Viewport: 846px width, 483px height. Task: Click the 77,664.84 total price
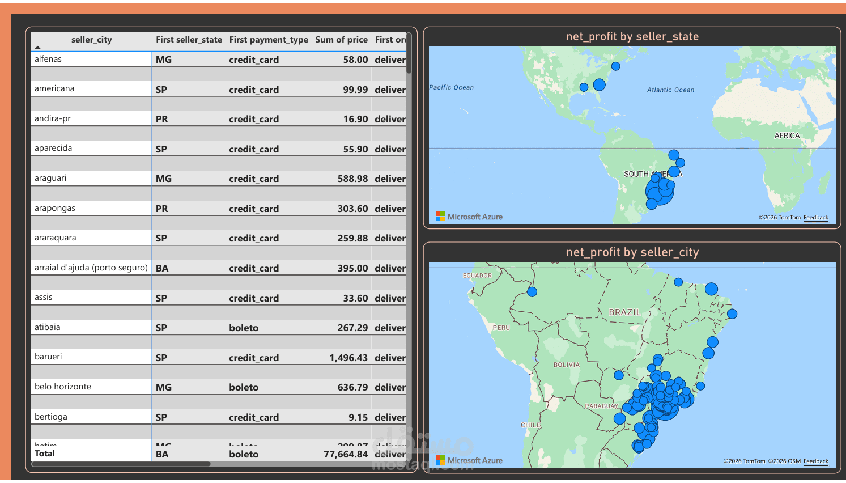[x=346, y=454]
